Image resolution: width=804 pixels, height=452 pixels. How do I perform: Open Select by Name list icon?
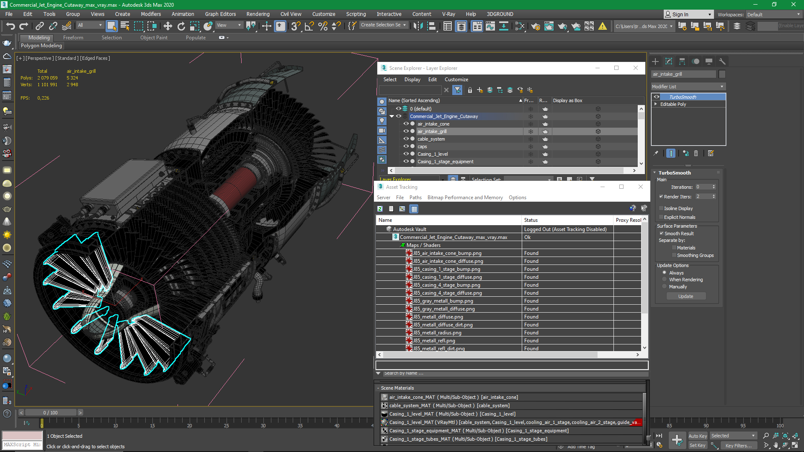[x=125, y=26]
